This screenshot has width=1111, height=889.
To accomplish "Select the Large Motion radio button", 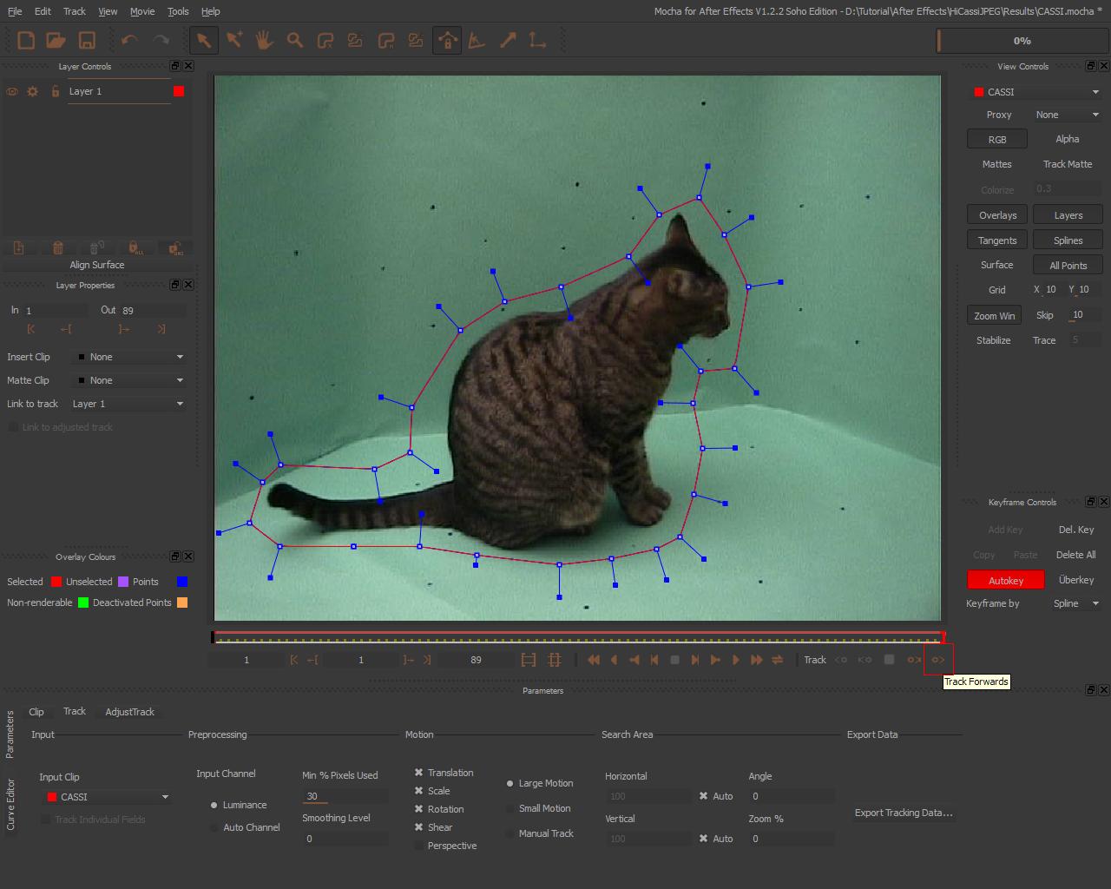I will click(x=510, y=783).
